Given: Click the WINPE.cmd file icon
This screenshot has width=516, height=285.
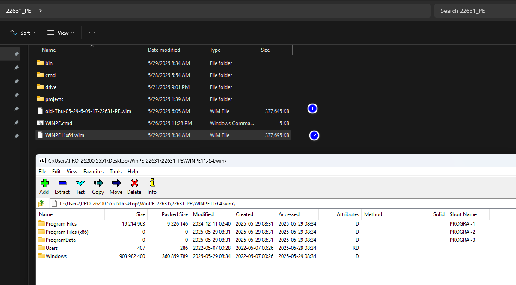Looking at the screenshot, I should click(40, 123).
